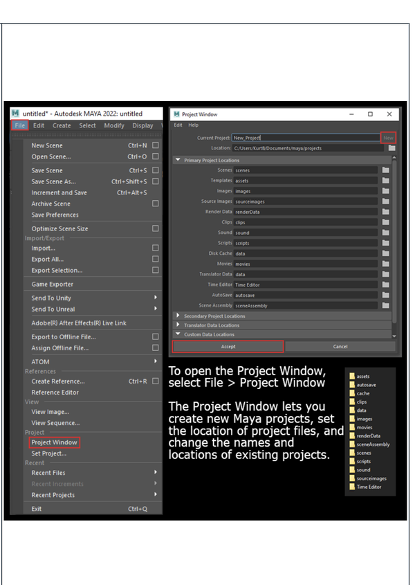
Task: Collapse Primary Project Locations section
Action: (x=178, y=160)
